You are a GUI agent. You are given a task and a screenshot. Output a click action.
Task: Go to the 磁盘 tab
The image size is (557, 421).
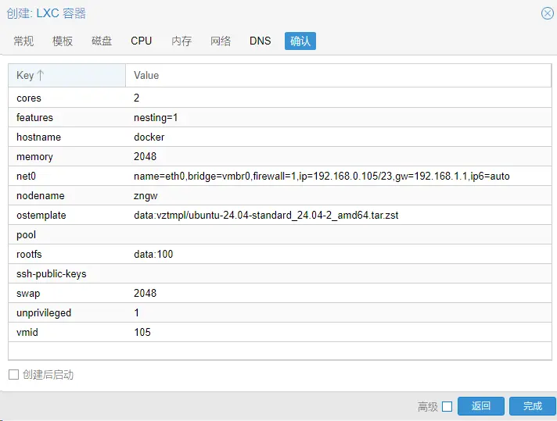(x=102, y=41)
